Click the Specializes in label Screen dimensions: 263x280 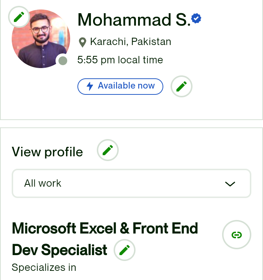pyautogui.click(x=44, y=267)
